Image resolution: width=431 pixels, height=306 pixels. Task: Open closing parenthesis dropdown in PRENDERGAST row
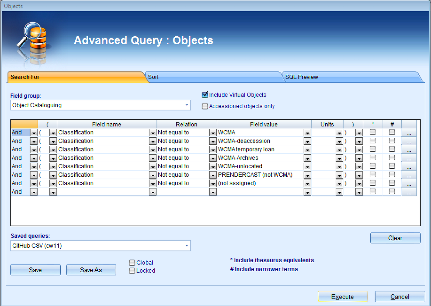tap(359, 175)
